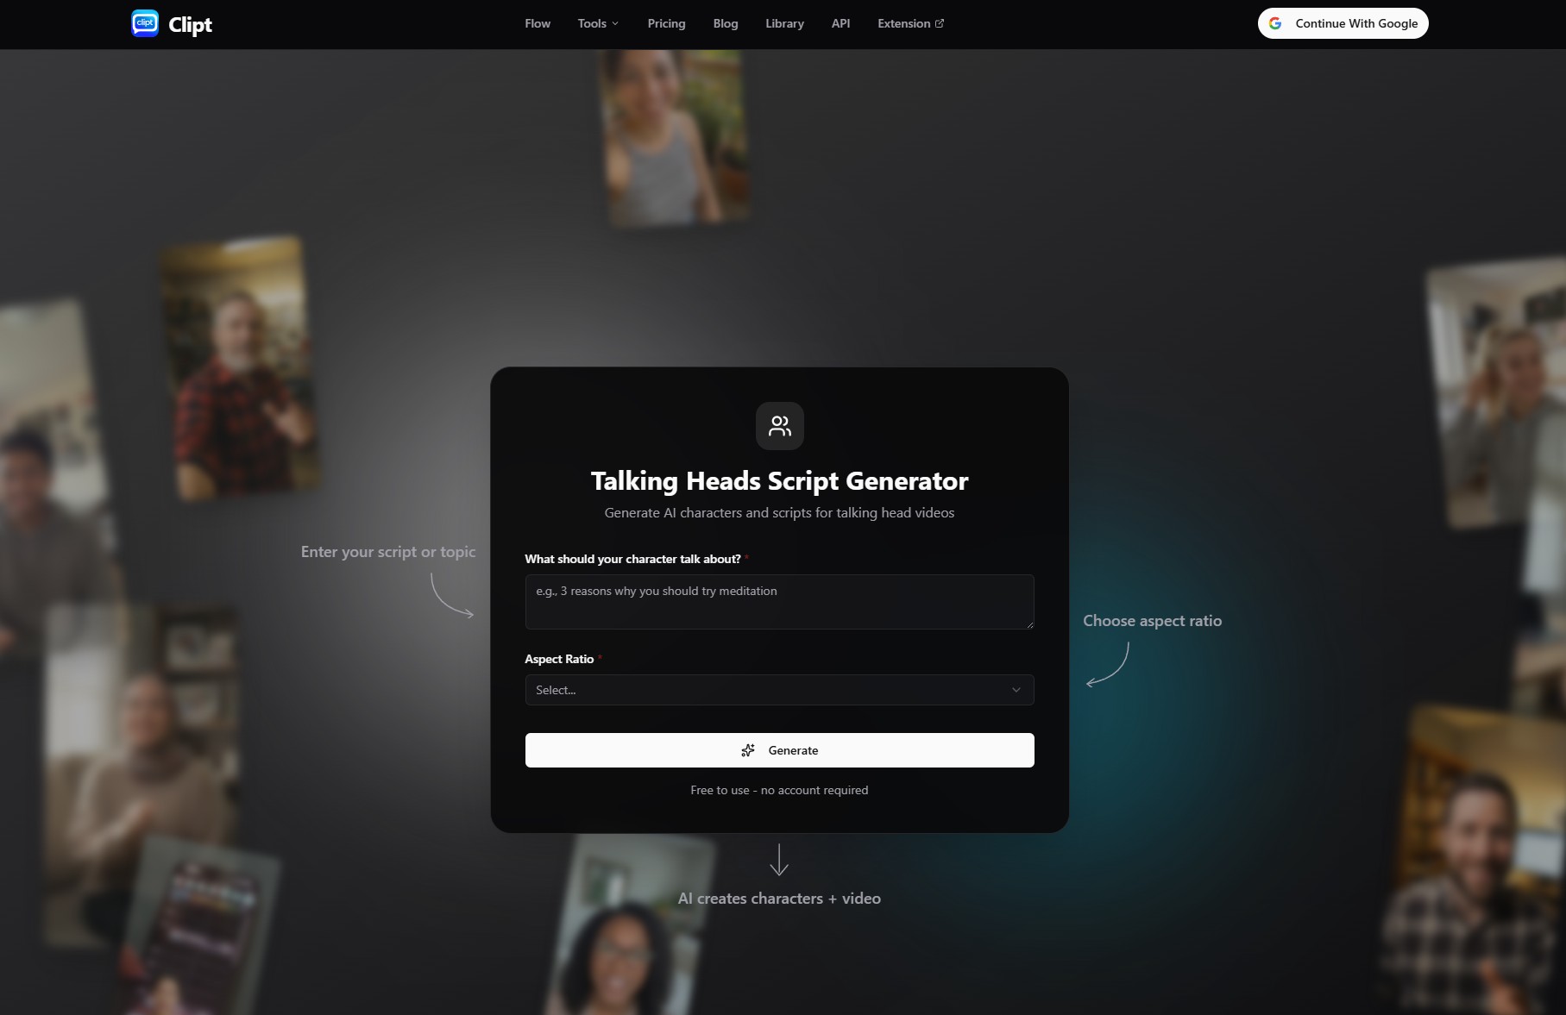The image size is (1566, 1015).
Task: Click the chevron in the Aspect Ratio field
Action: tap(1016, 690)
